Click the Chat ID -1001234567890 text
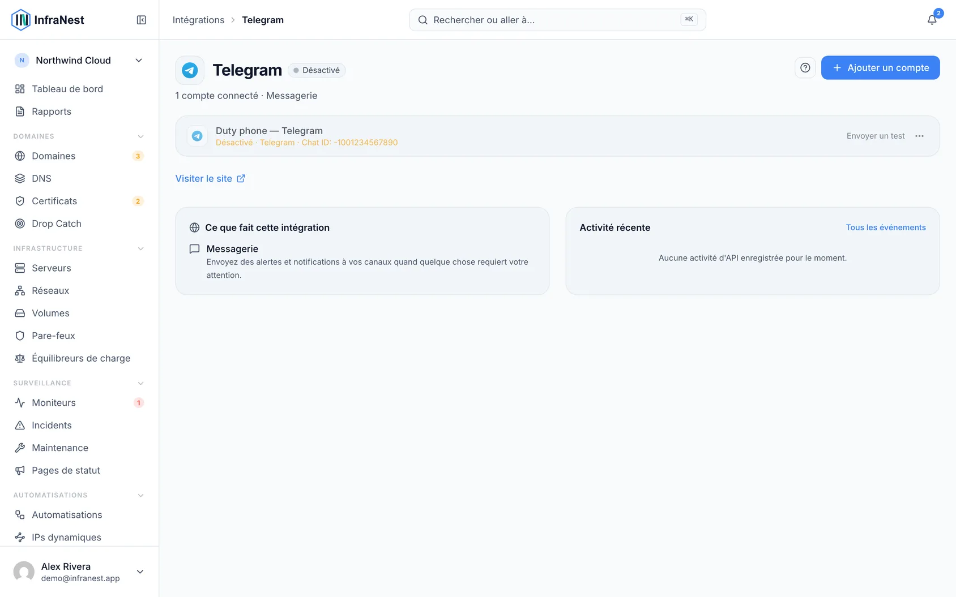Viewport: 956px width, 597px height. (349, 143)
